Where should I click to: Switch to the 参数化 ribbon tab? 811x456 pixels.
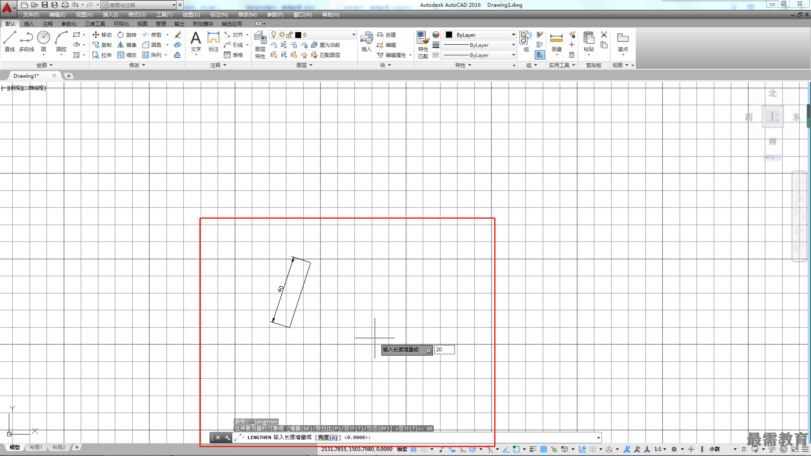click(69, 24)
